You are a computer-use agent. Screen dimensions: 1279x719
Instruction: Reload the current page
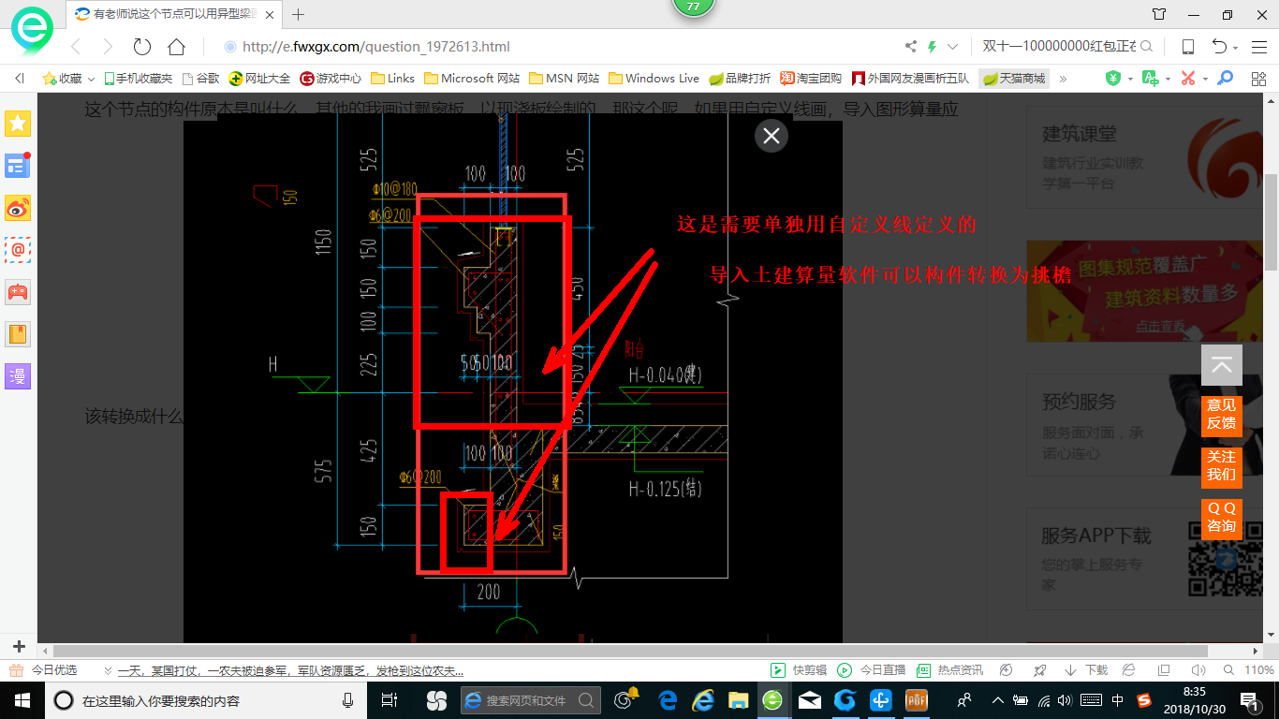142,47
